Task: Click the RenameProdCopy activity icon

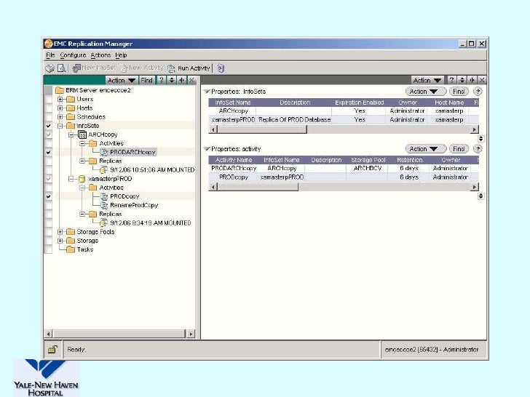Action: pyautogui.click(x=104, y=205)
